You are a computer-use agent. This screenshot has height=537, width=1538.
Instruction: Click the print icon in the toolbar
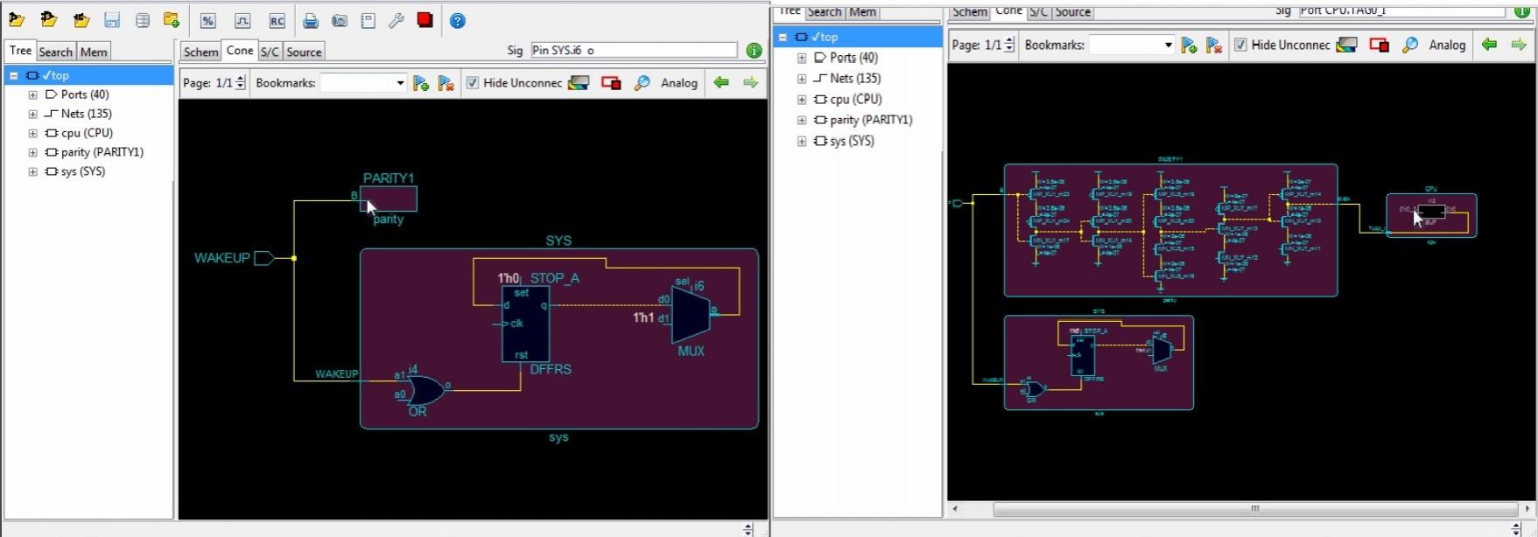point(311,21)
